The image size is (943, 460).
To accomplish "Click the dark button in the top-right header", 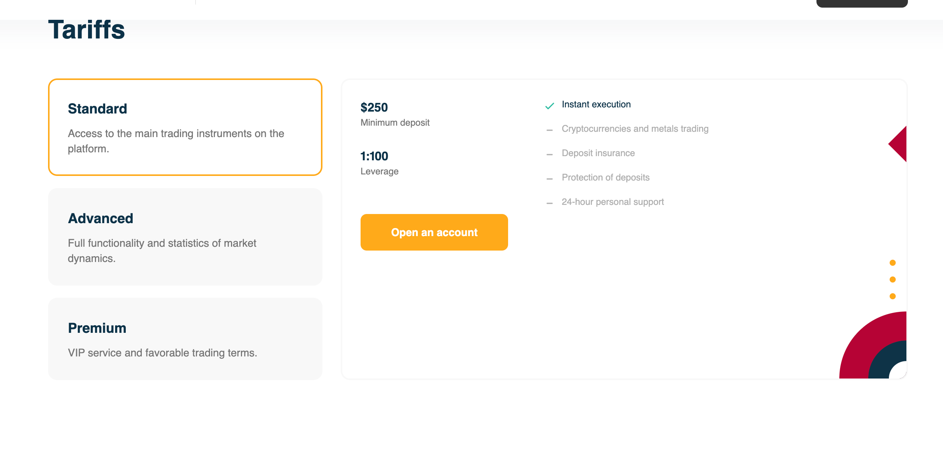I will (x=862, y=3).
